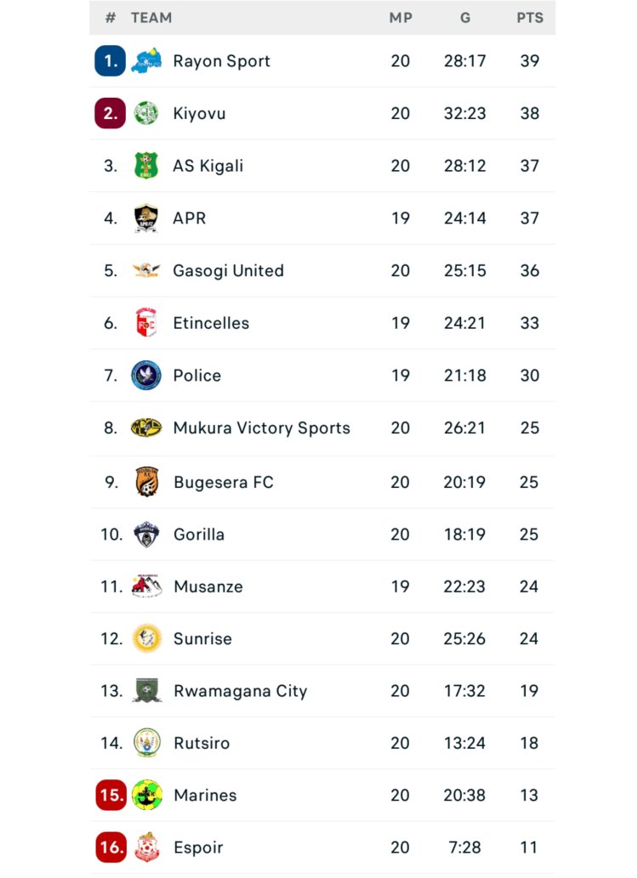Select the Police team round badge
Image resolution: width=638 pixels, height=878 pixels.
(x=146, y=376)
